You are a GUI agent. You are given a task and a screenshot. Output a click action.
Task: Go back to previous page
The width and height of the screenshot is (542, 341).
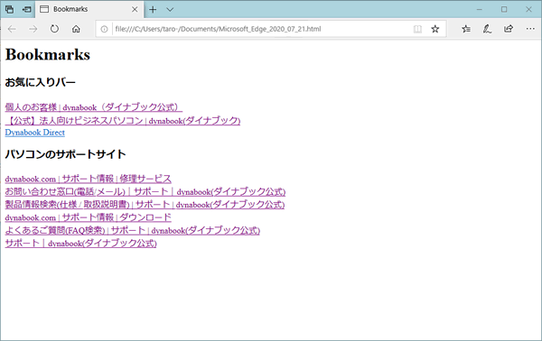point(12,29)
